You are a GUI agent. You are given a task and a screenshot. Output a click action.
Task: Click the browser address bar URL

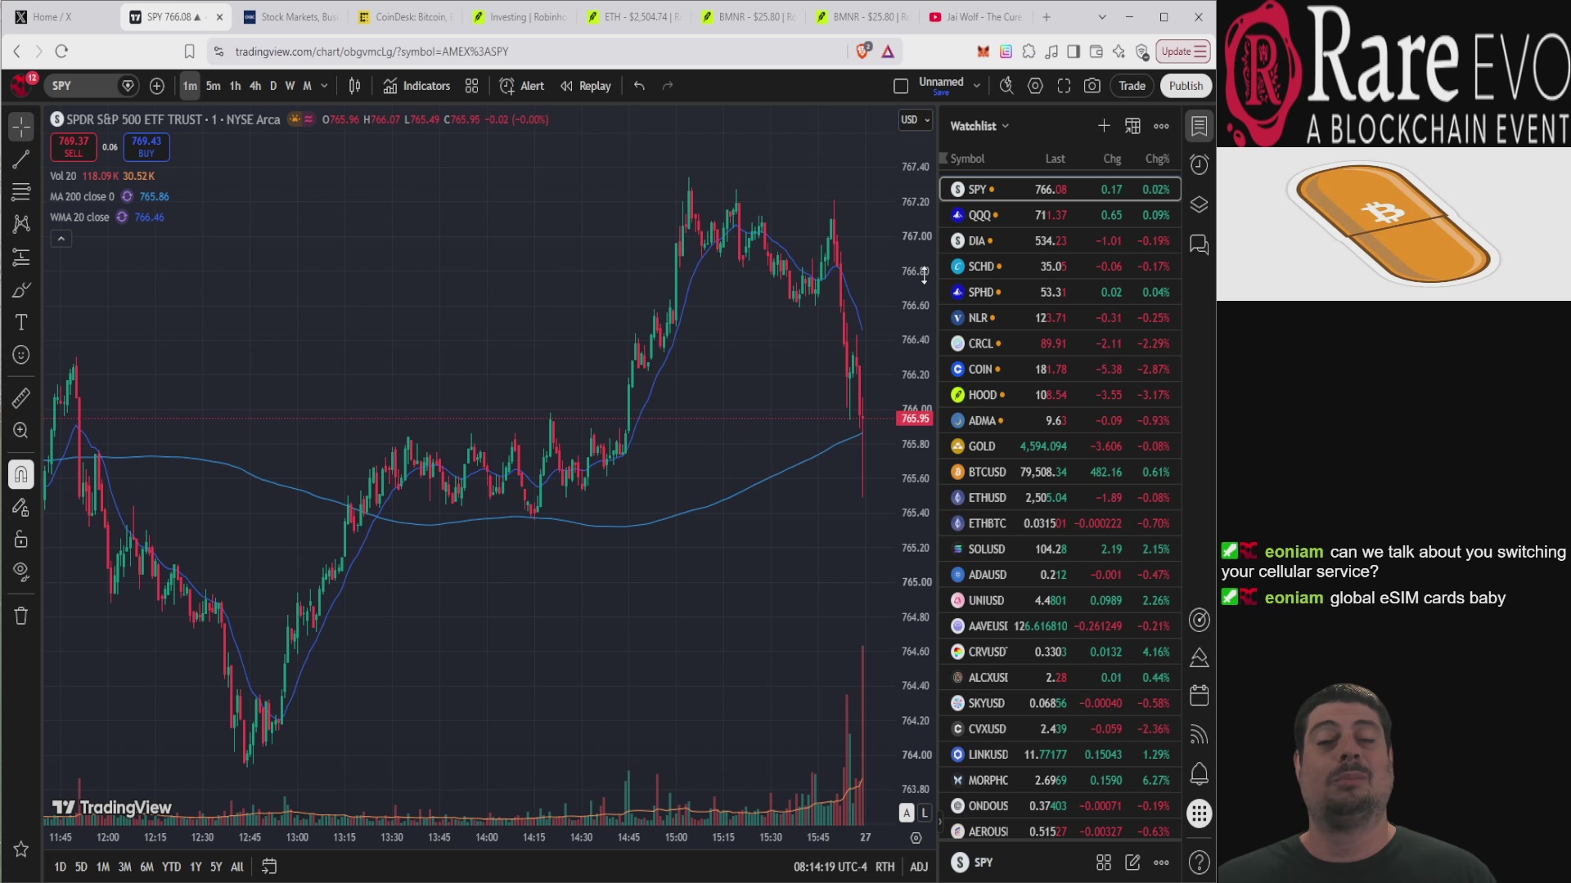[371, 52]
